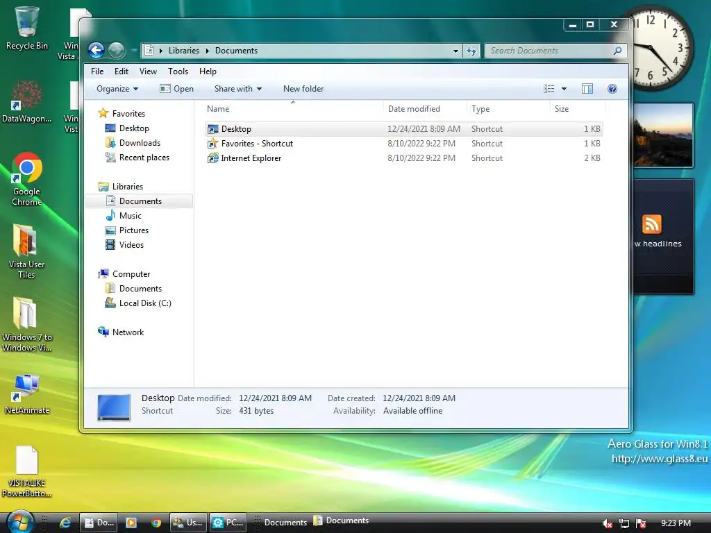This screenshot has height=533, width=711.
Task: Open the Edit menu
Action: click(121, 71)
